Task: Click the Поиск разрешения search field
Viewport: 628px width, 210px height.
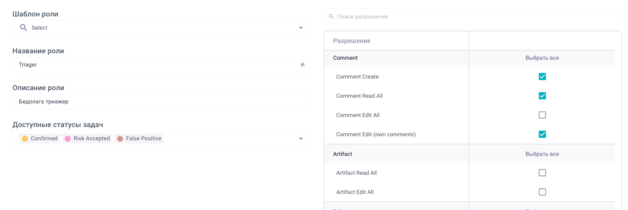Action: pyautogui.click(x=474, y=16)
